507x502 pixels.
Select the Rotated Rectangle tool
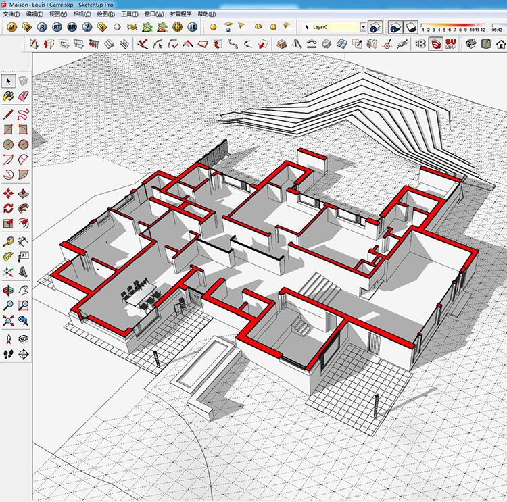[23, 130]
